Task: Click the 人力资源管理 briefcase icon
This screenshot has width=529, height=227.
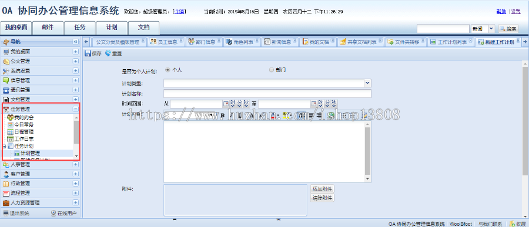Action: coord(6,203)
